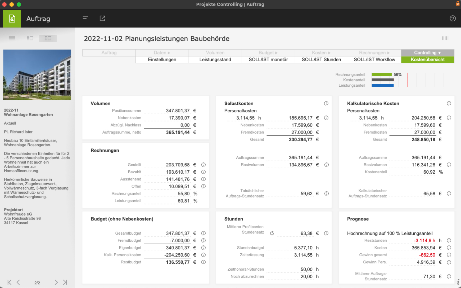Click the record counter 2/2

coord(37,283)
